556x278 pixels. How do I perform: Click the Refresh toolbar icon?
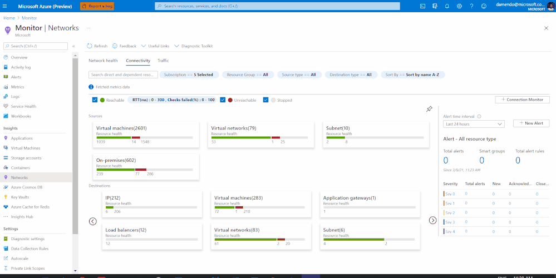pyautogui.click(x=90, y=46)
